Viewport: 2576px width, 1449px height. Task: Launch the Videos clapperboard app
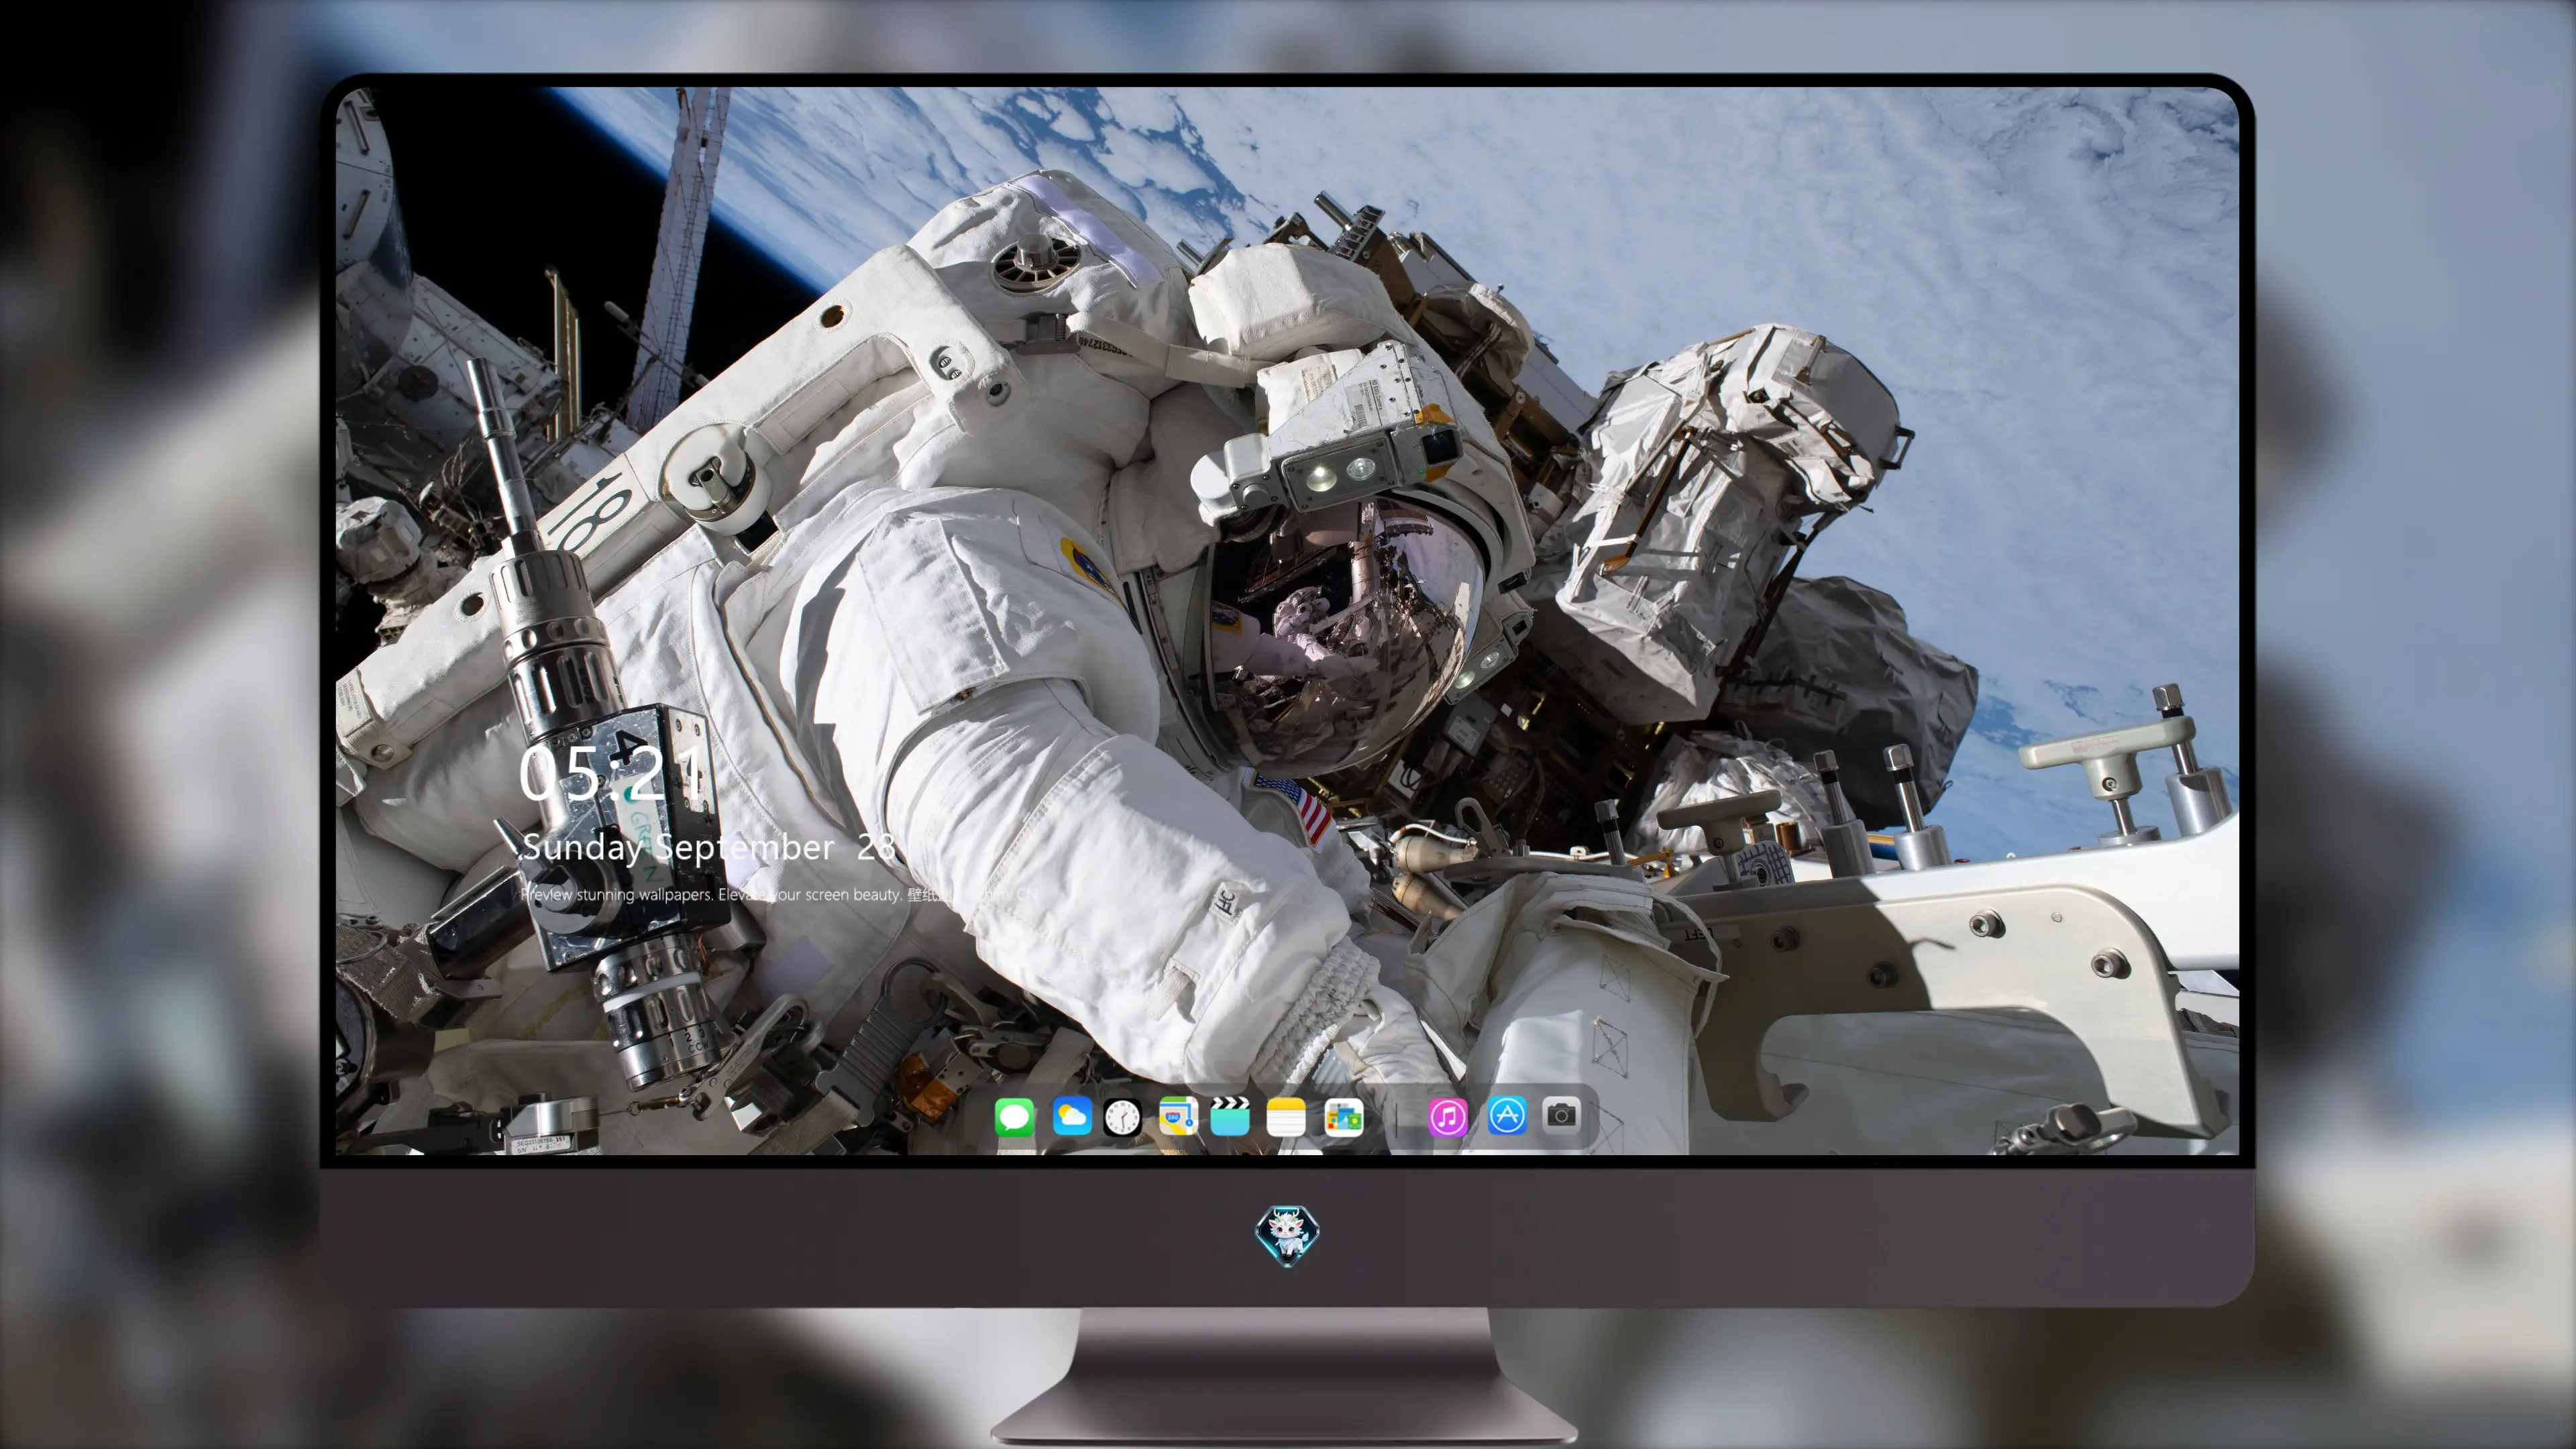[1230, 1116]
